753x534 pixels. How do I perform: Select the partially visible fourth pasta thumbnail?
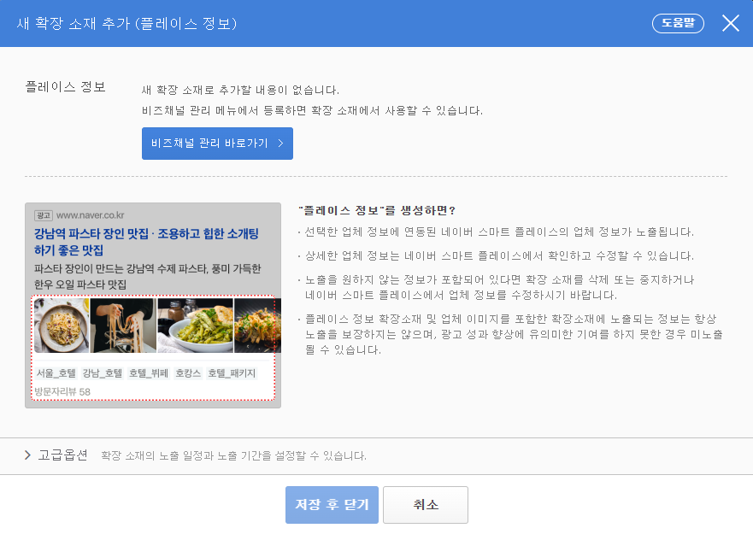[257, 326]
